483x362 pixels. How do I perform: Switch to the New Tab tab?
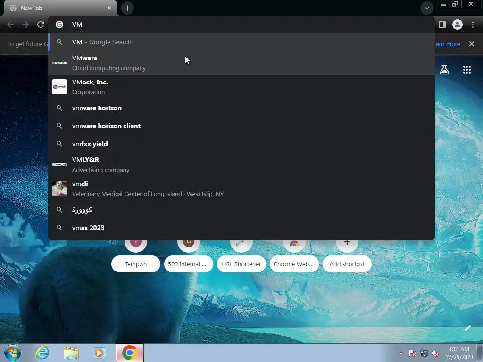(x=60, y=8)
